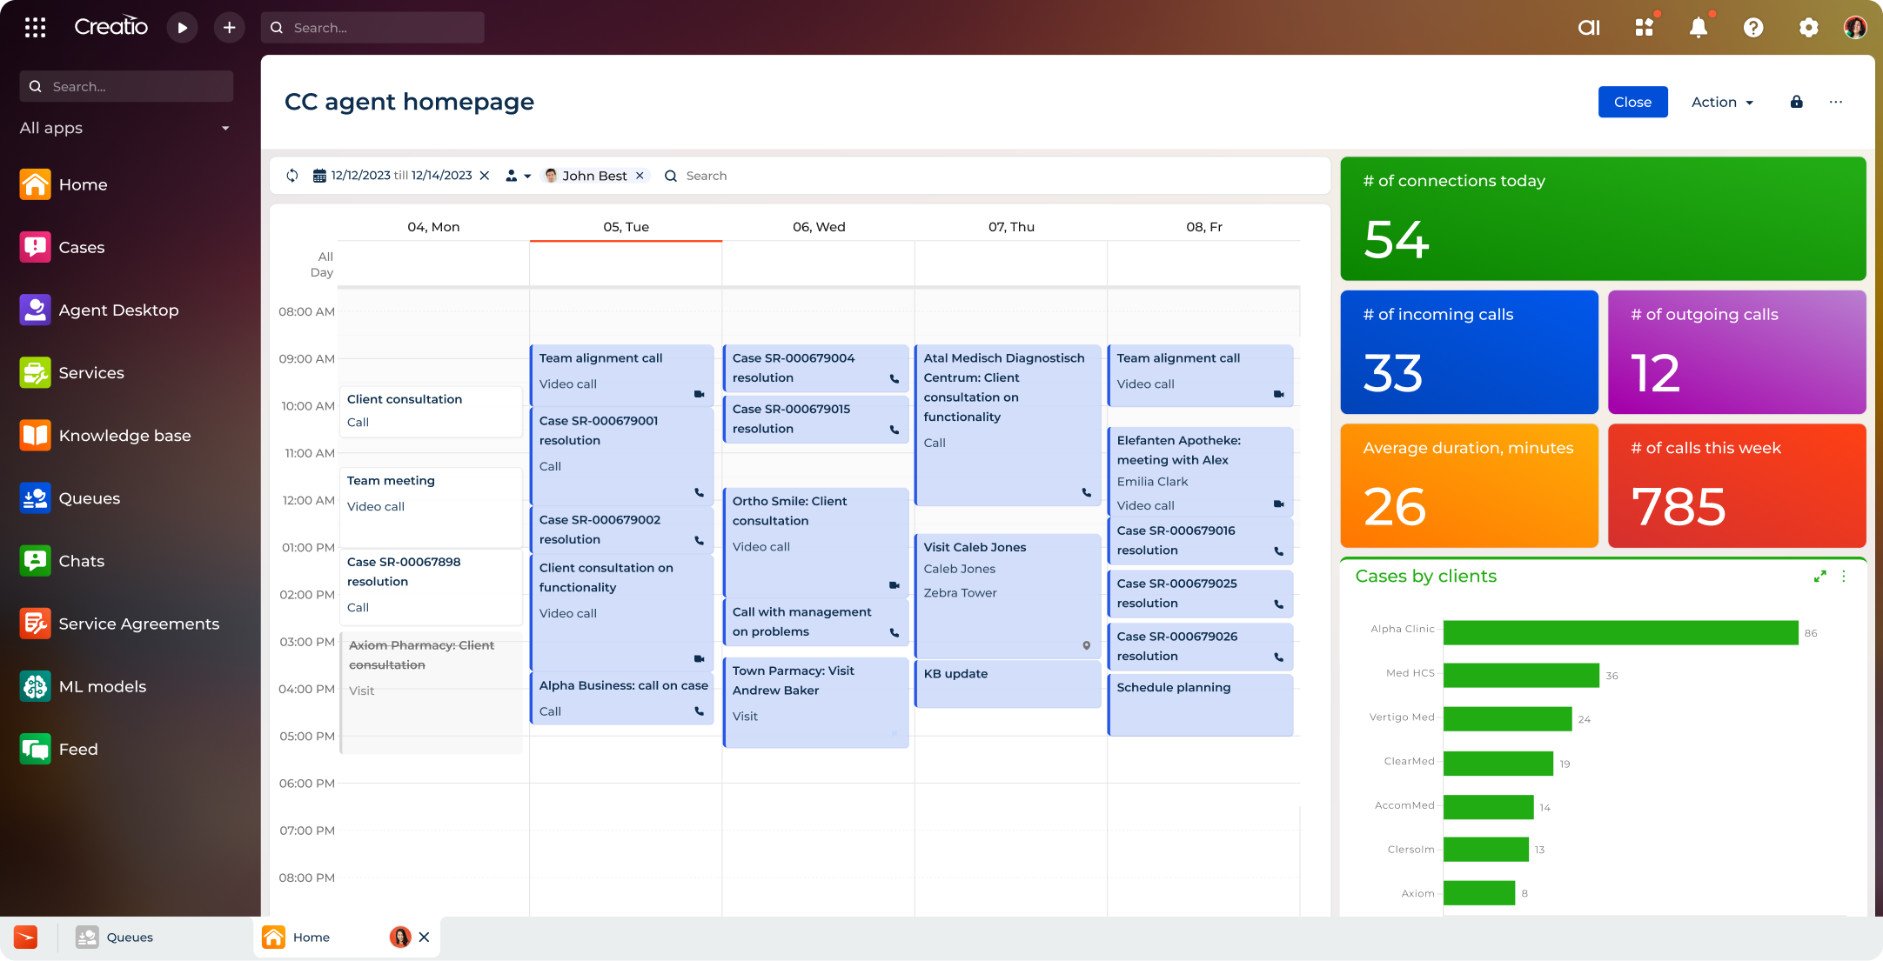Screen dimensions: 1883x961
Task: Open the settings gear
Action: [x=1808, y=27]
